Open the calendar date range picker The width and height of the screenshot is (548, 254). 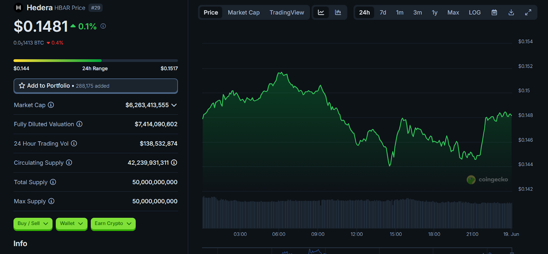(x=494, y=13)
